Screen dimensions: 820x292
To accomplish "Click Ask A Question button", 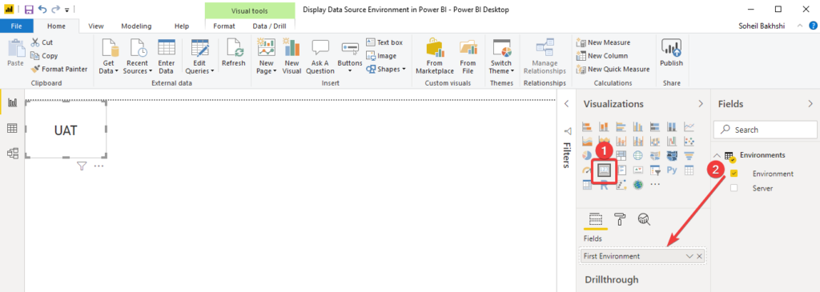I will tap(320, 57).
